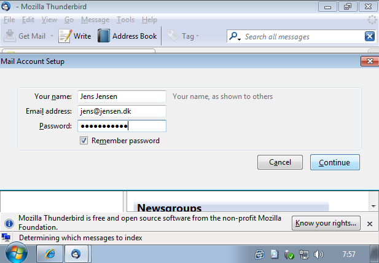
Task: Open the File menu
Action: [x=9, y=20]
